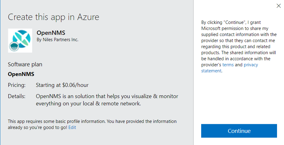This screenshot has width=284, height=145.
Task: Open the Edit profile information link
Action: tap(72, 127)
